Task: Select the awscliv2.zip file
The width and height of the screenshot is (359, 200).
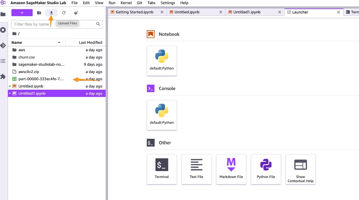Action: [x=57, y=72]
